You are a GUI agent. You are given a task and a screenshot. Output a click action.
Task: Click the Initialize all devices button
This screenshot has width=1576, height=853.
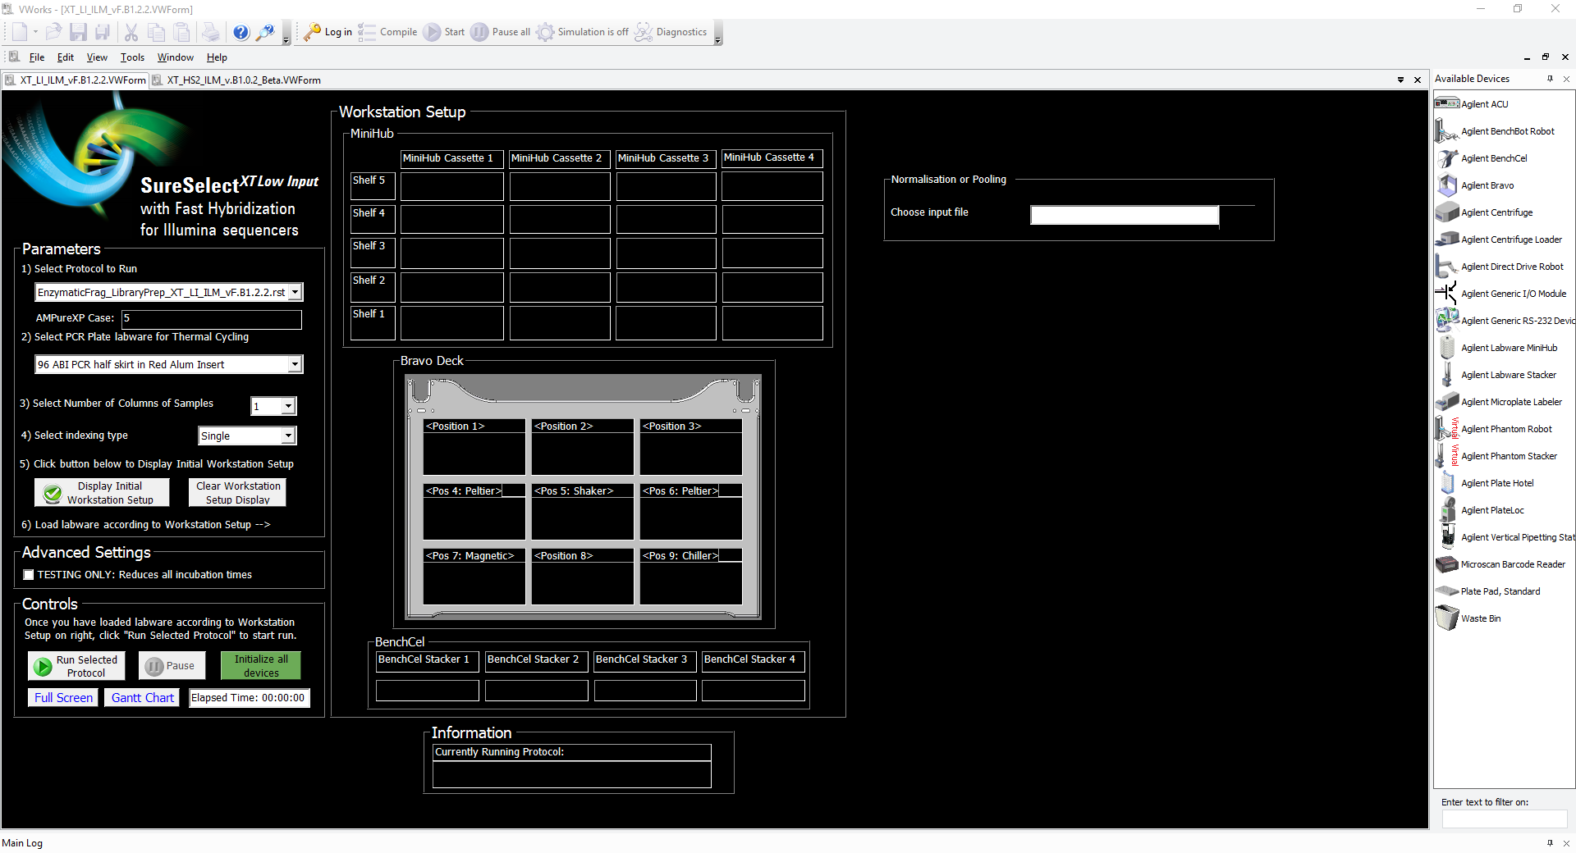tap(260, 666)
